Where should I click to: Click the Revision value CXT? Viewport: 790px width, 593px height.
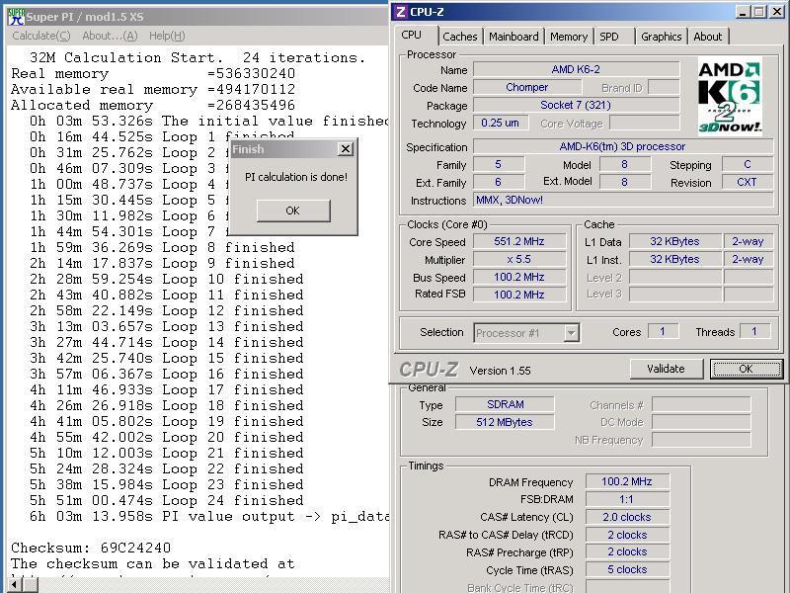point(748,182)
